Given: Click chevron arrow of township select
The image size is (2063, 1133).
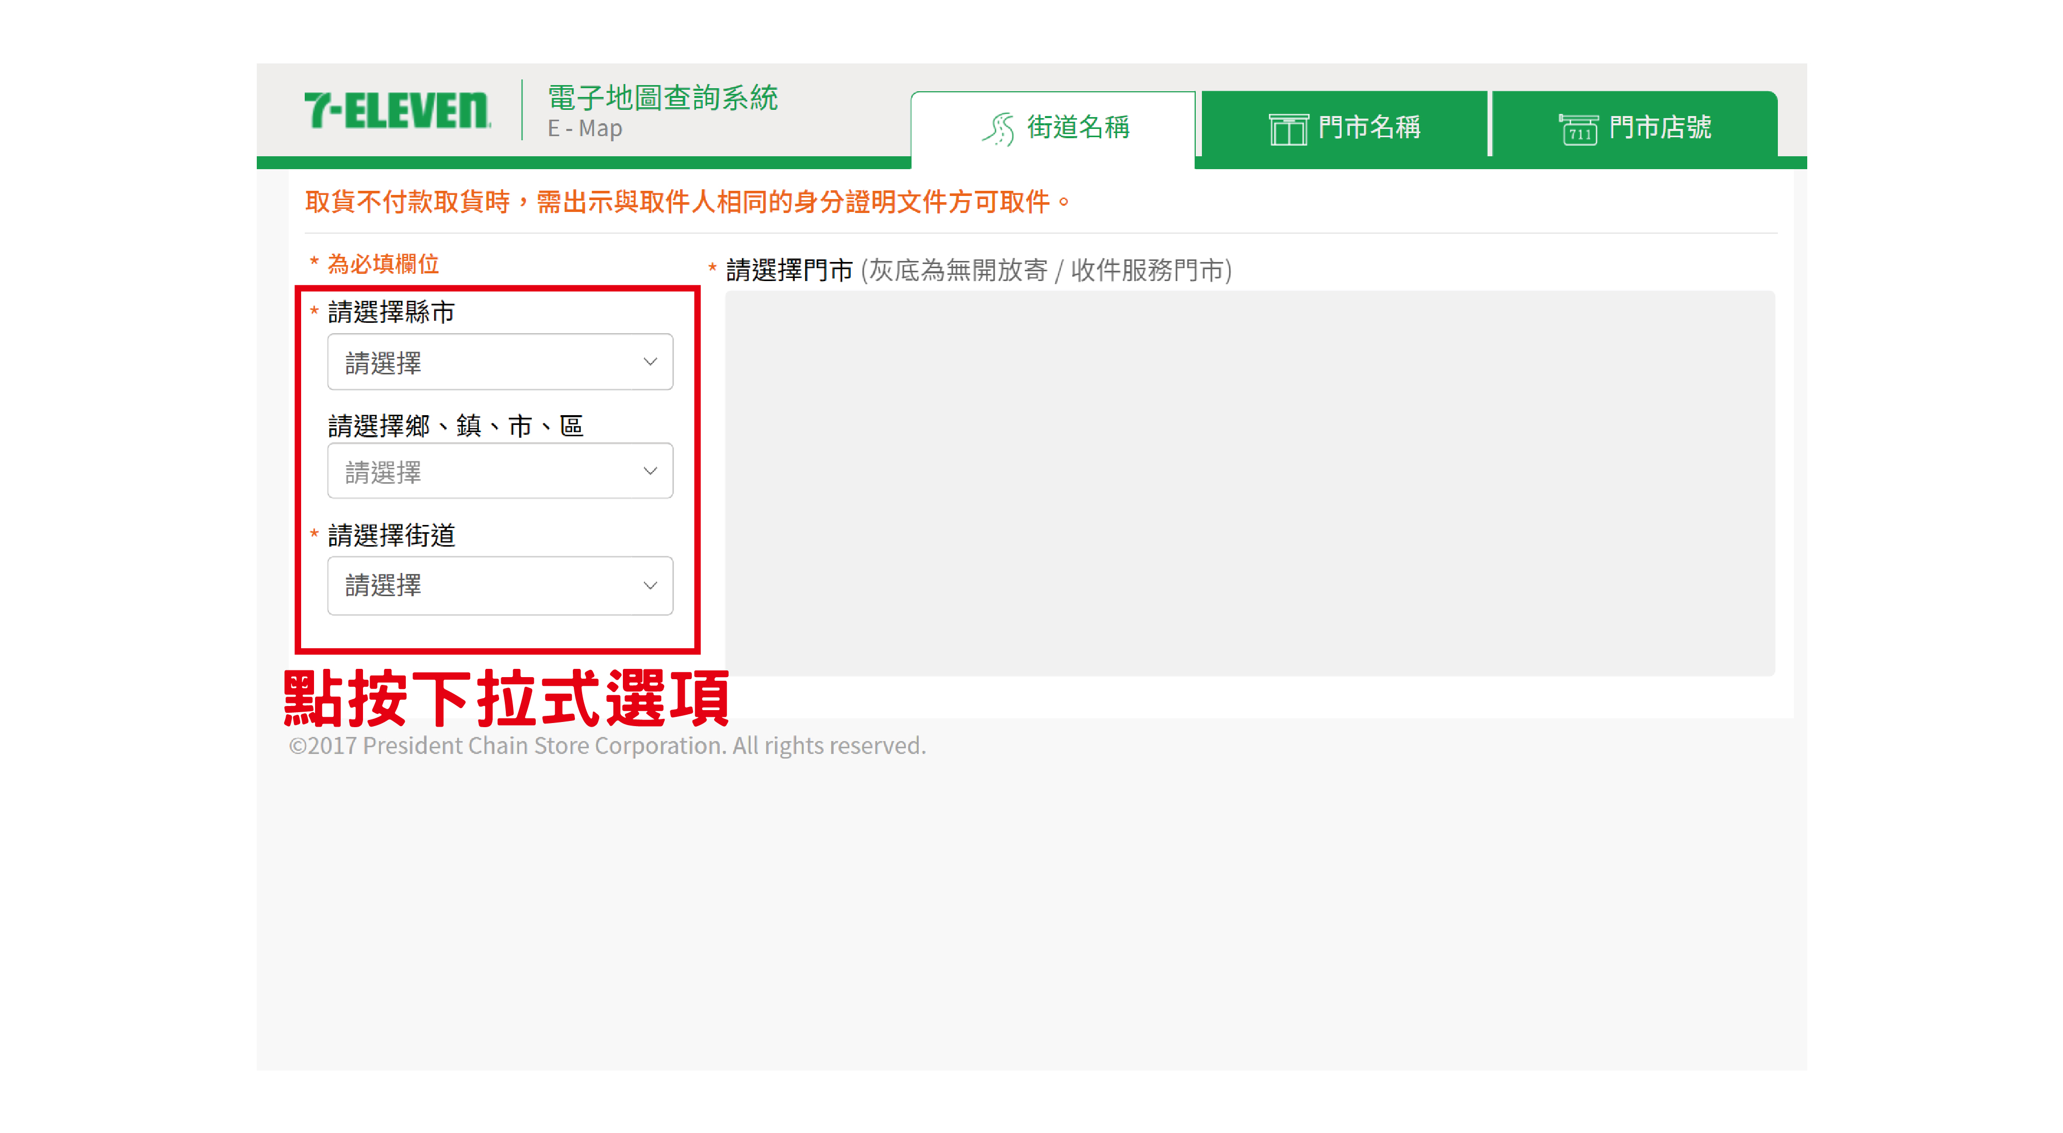Looking at the screenshot, I should 650,471.
